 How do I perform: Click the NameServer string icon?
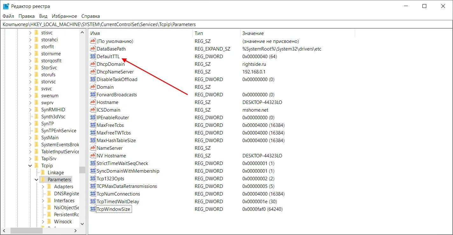coord(93,148)
